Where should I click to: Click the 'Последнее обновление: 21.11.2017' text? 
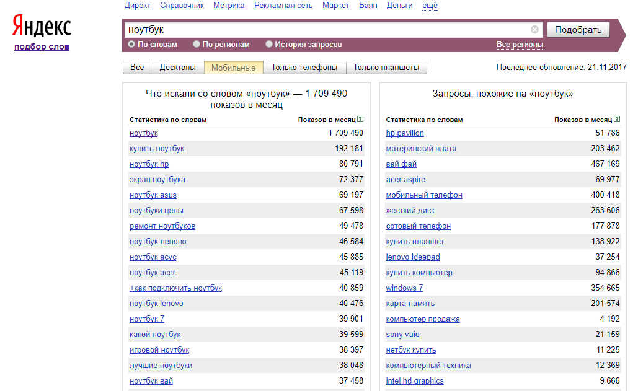tap(562, 68)
